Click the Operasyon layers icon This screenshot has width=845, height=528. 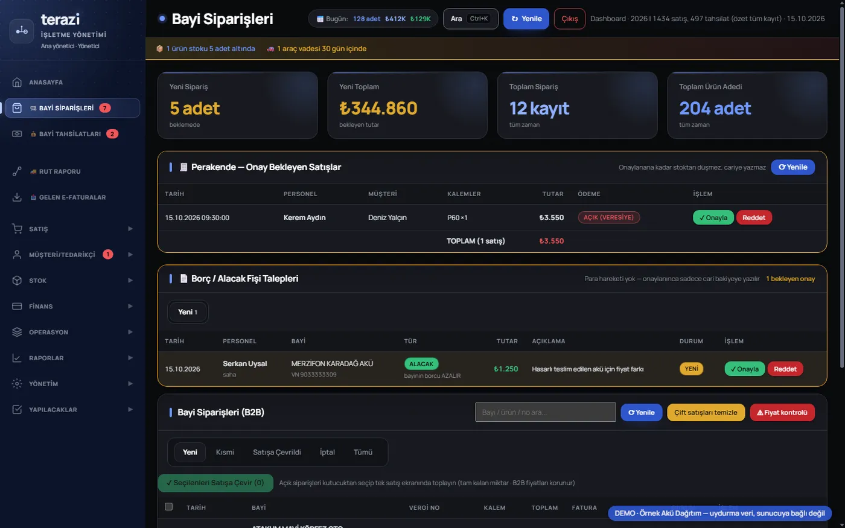pos(17,332)
